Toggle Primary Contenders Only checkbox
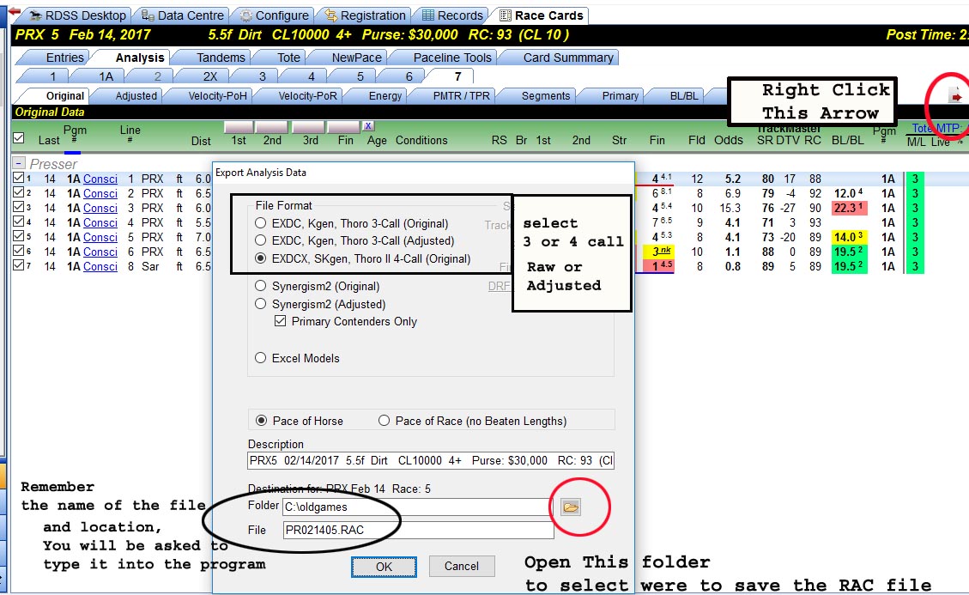 (280, 321)
